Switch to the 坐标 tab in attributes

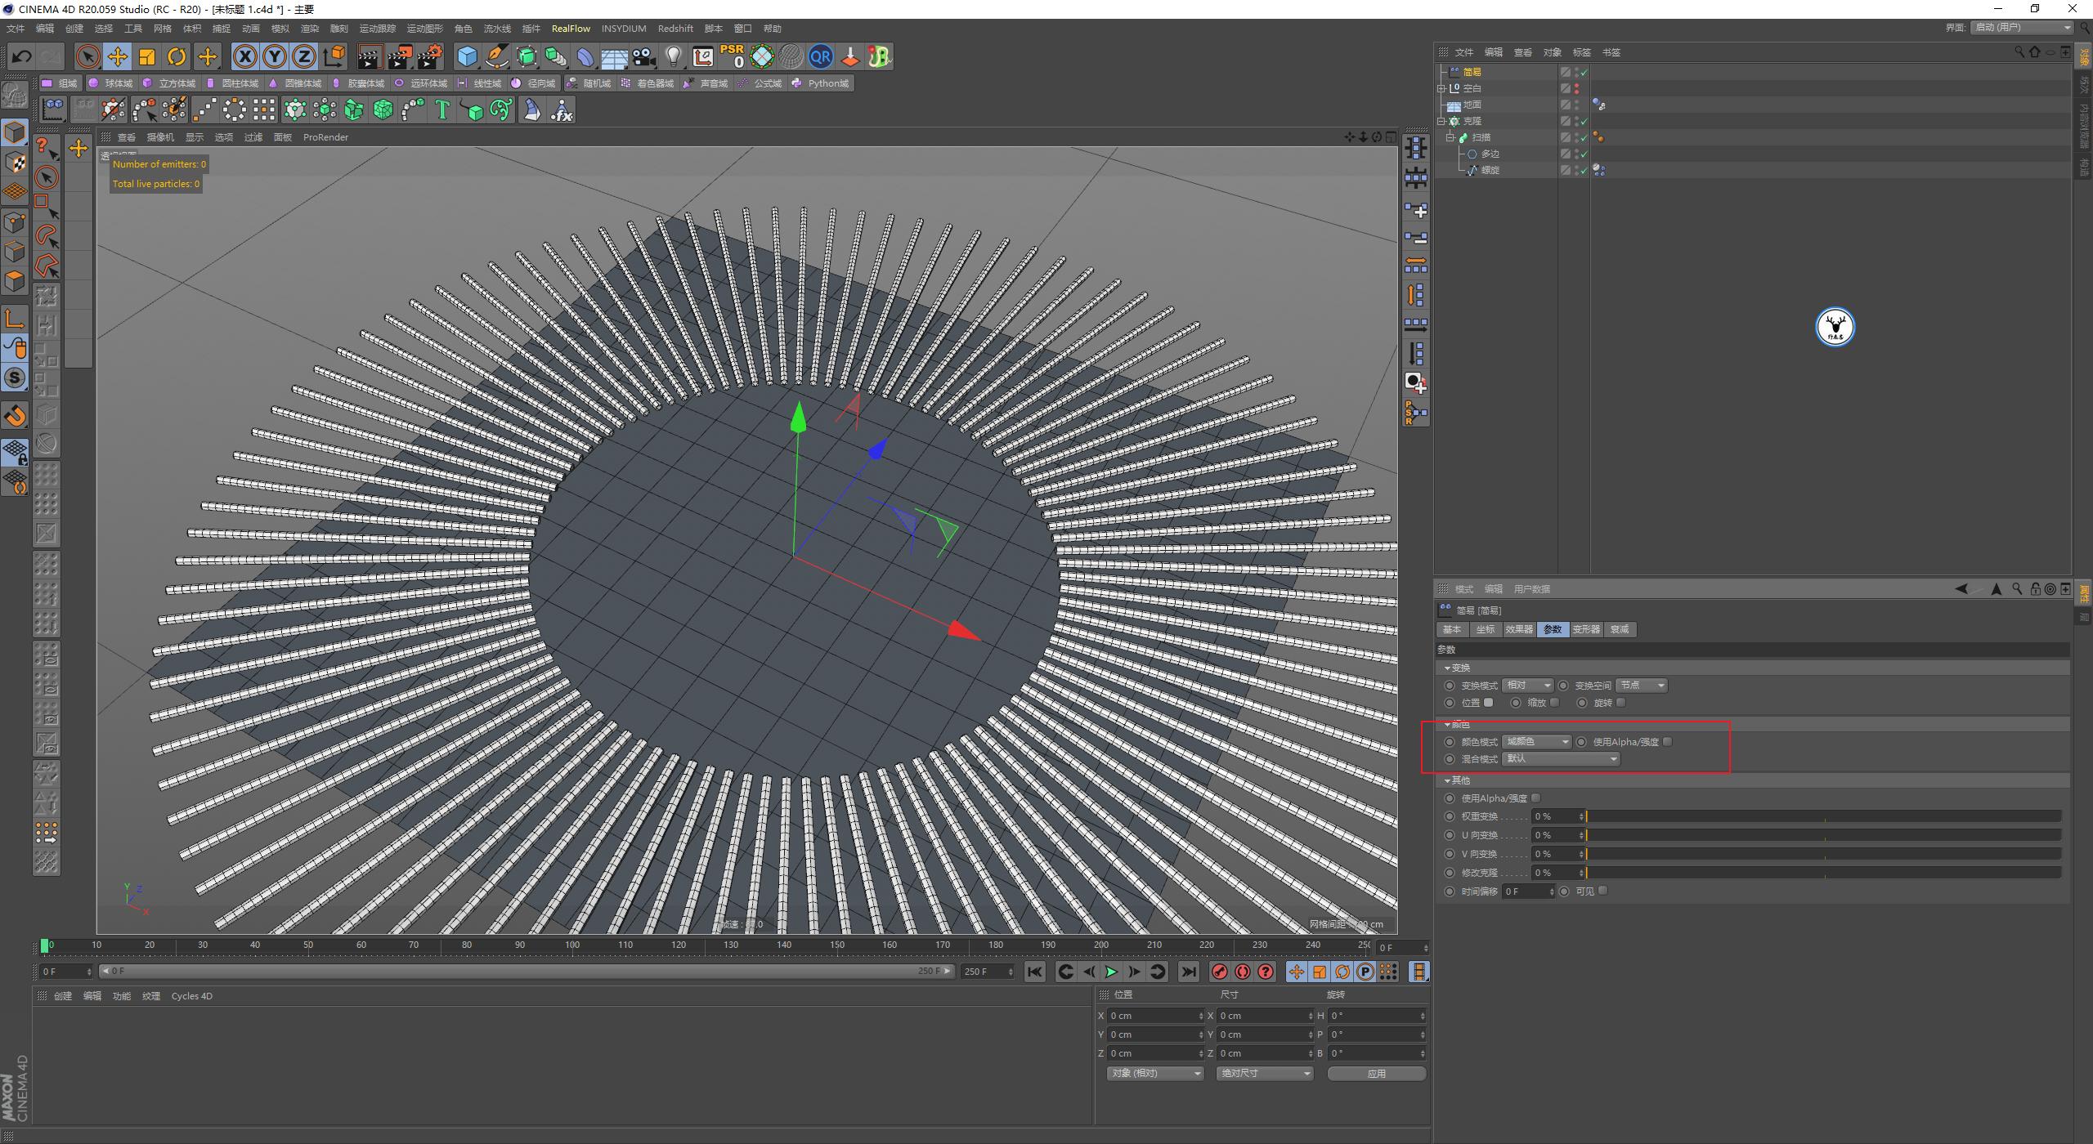(1486, 629)
